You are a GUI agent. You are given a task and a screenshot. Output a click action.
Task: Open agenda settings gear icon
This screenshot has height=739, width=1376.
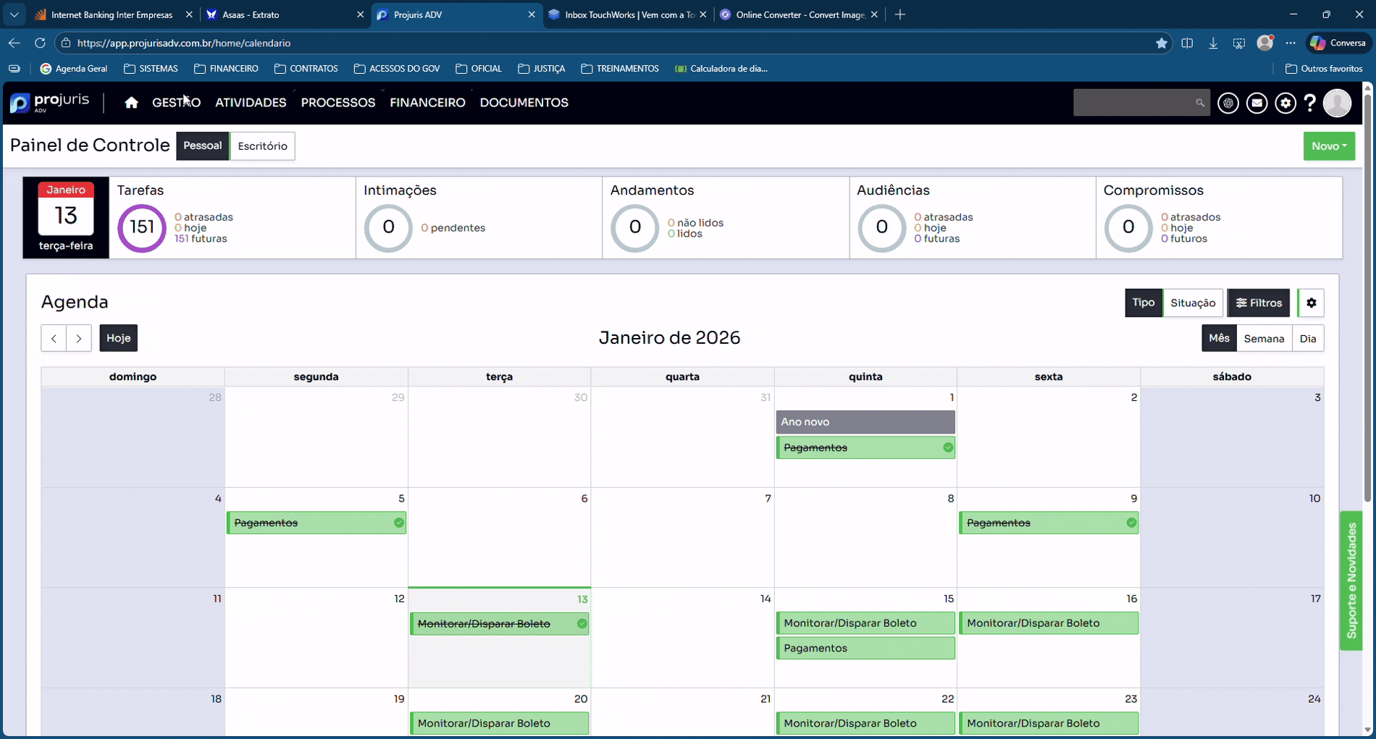click(x=1311, y=303)
